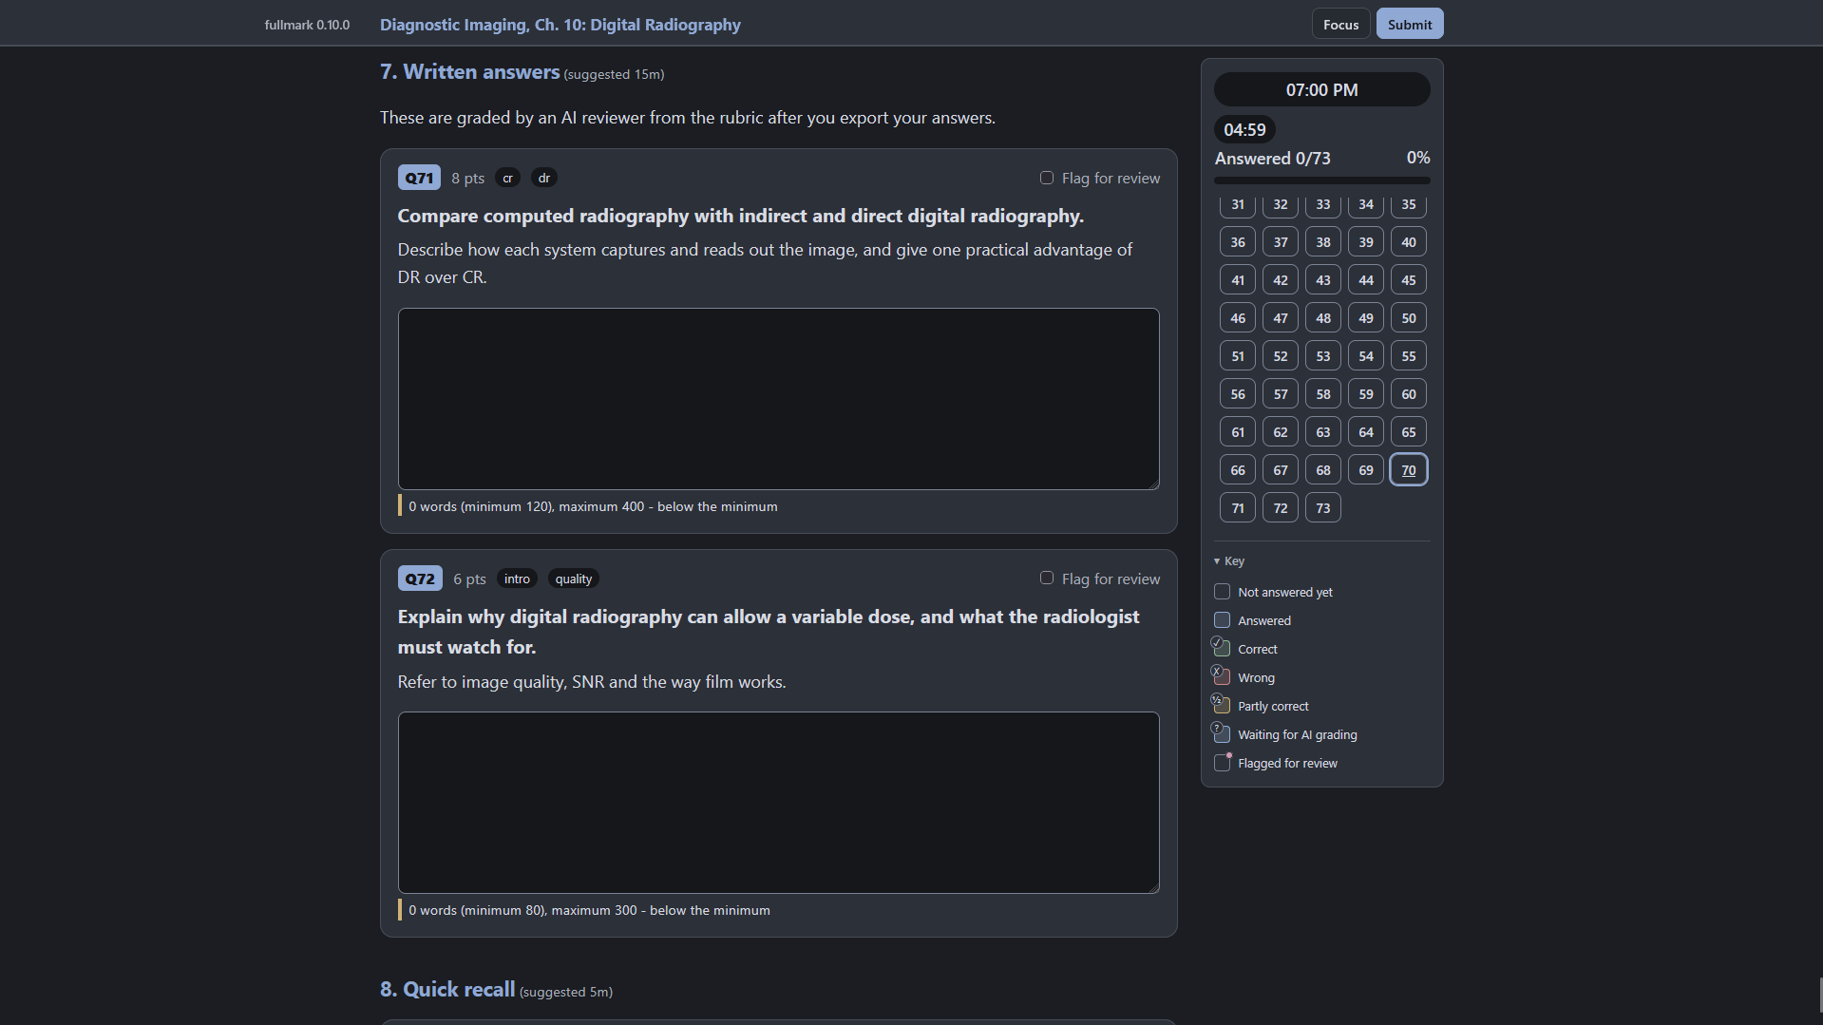
Task: Click the 04:59 countdown timer
Action: [1244, 129]
